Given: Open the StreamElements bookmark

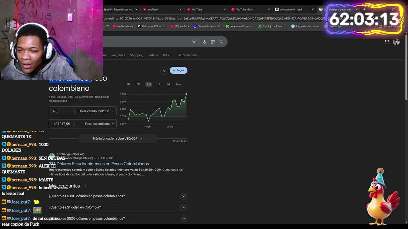Looking at the screenshot, I should 208,26.
